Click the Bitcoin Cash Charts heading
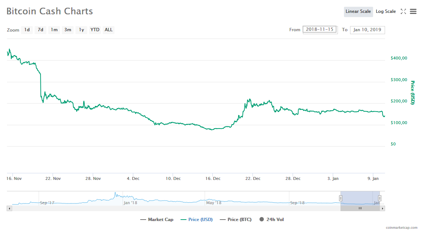427x235 pixels. [50, 11]
